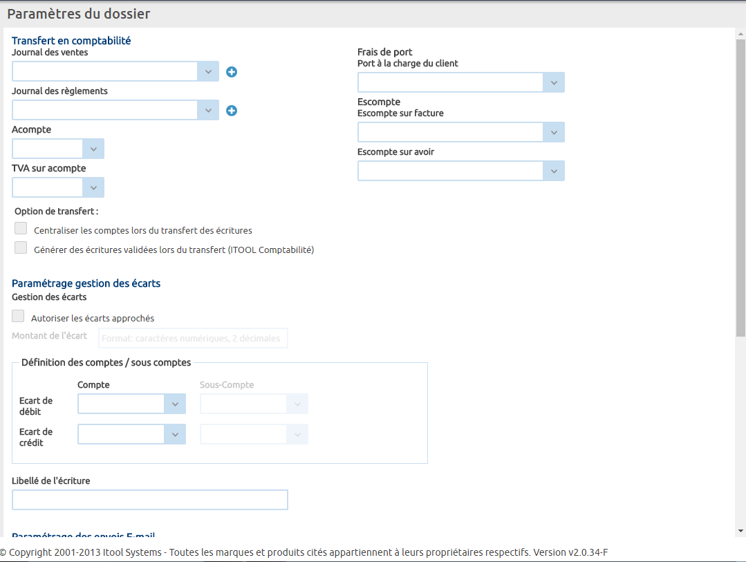The image size is (746, 562).
Task: Click the plus icon beside Journal des ventes
Action: [232, 72]
